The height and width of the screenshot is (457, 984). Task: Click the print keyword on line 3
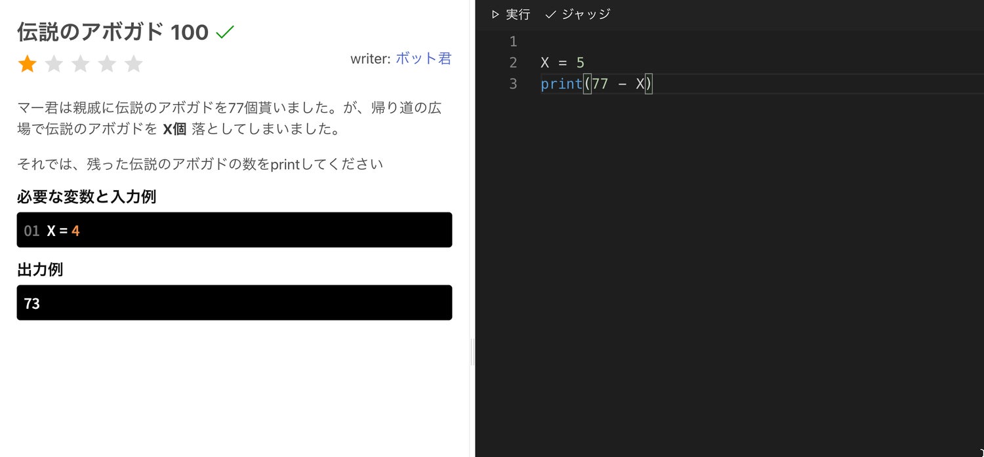click(561, 84)
